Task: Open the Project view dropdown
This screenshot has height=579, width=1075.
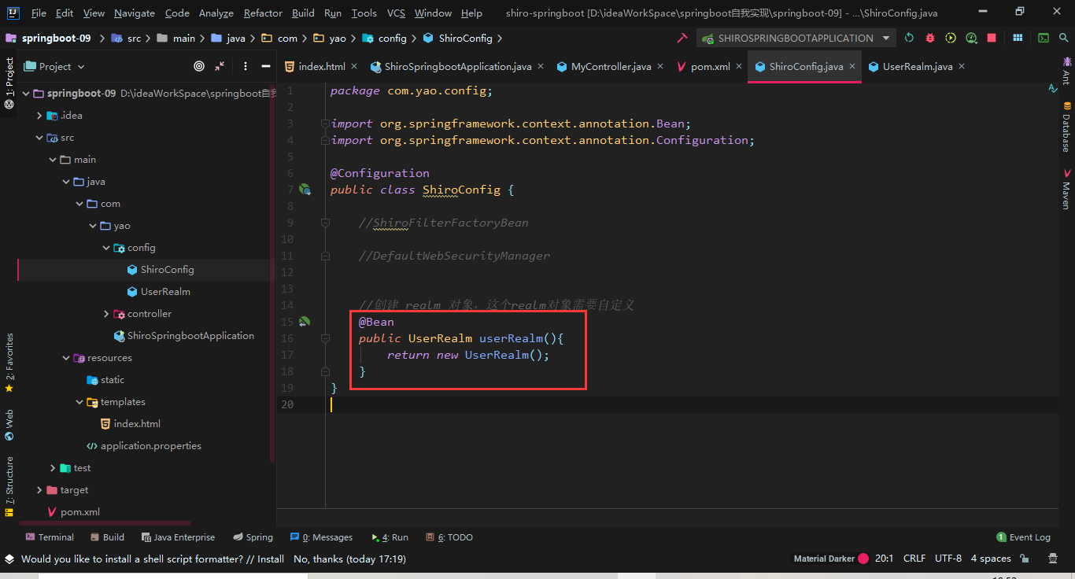Action: (x=54, y=67)
